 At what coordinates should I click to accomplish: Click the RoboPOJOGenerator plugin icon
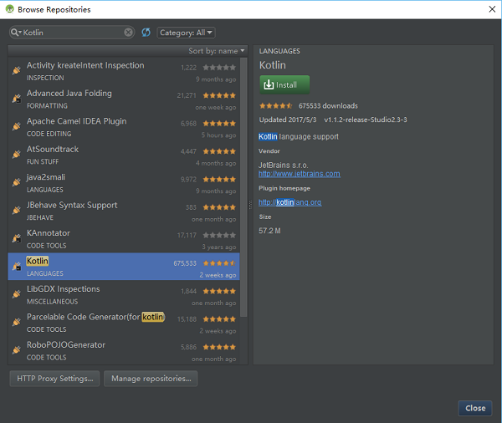click(16, 350)
